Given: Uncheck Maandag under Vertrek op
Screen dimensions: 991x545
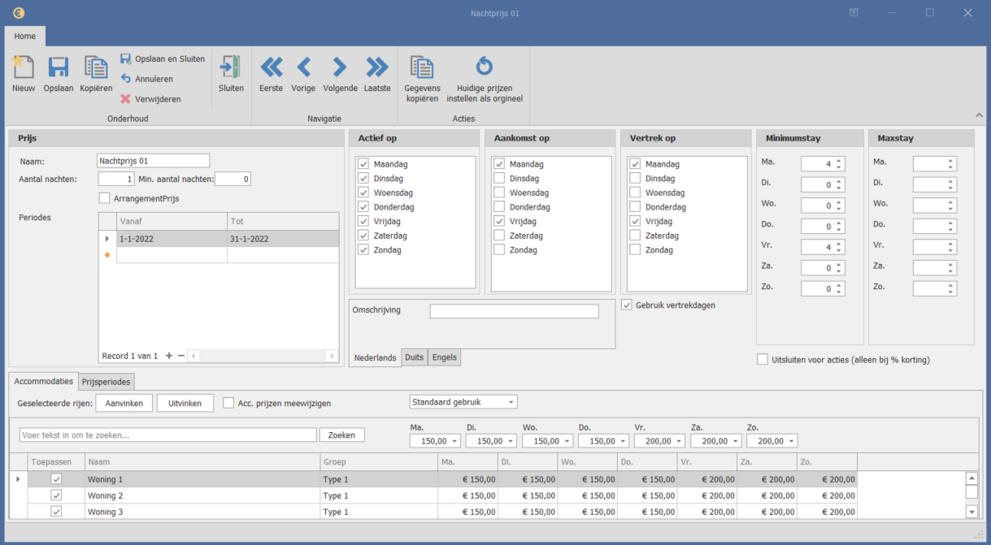Looking at the screenshot, I should [635, 164].
